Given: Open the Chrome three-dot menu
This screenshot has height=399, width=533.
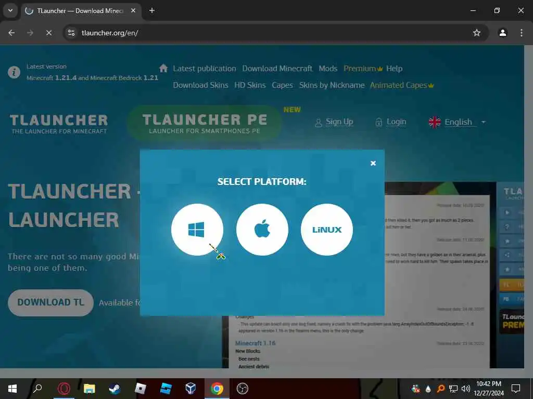Looking at the screenshot, I should point(522,33).
